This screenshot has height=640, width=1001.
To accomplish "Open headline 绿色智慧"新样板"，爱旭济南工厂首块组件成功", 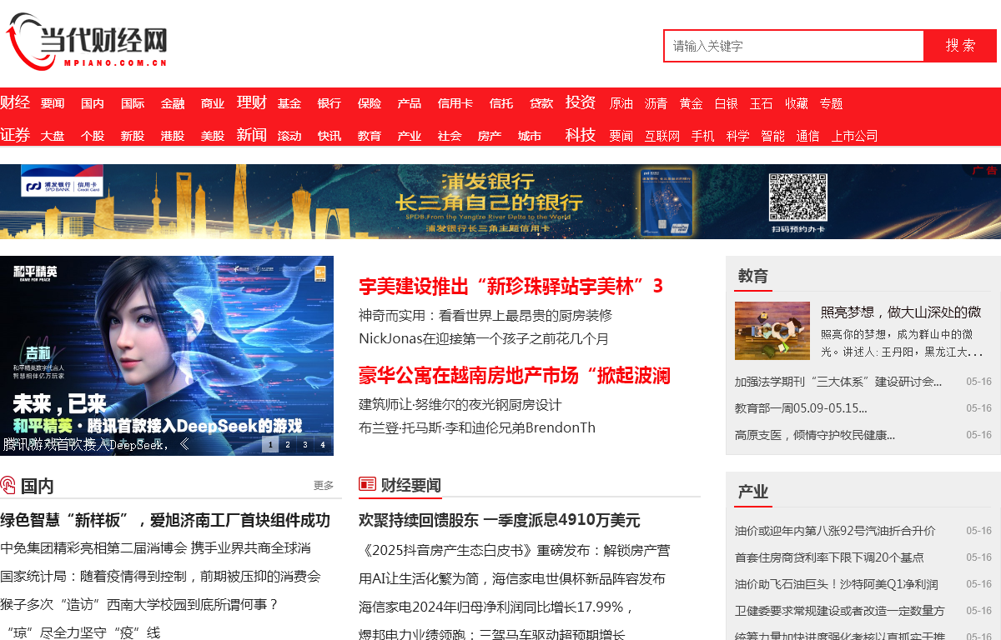I will pos(165,520).
